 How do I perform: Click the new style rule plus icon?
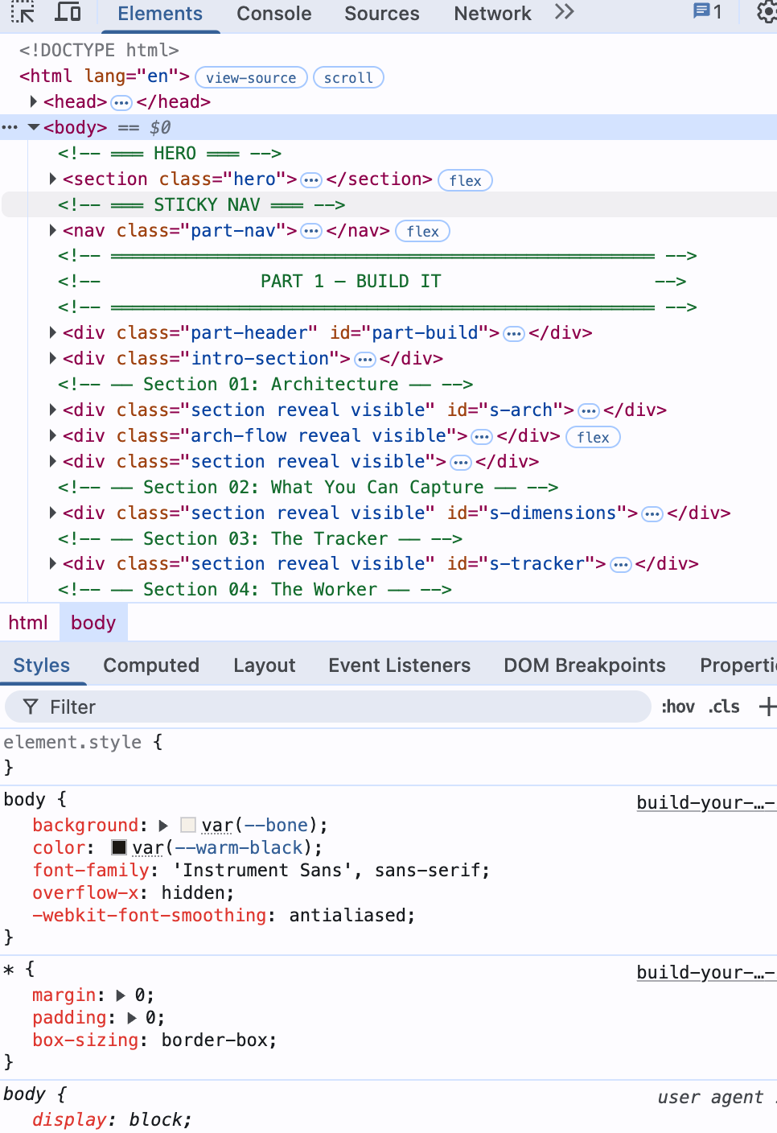pyautogui.click(x=767, y=707)
